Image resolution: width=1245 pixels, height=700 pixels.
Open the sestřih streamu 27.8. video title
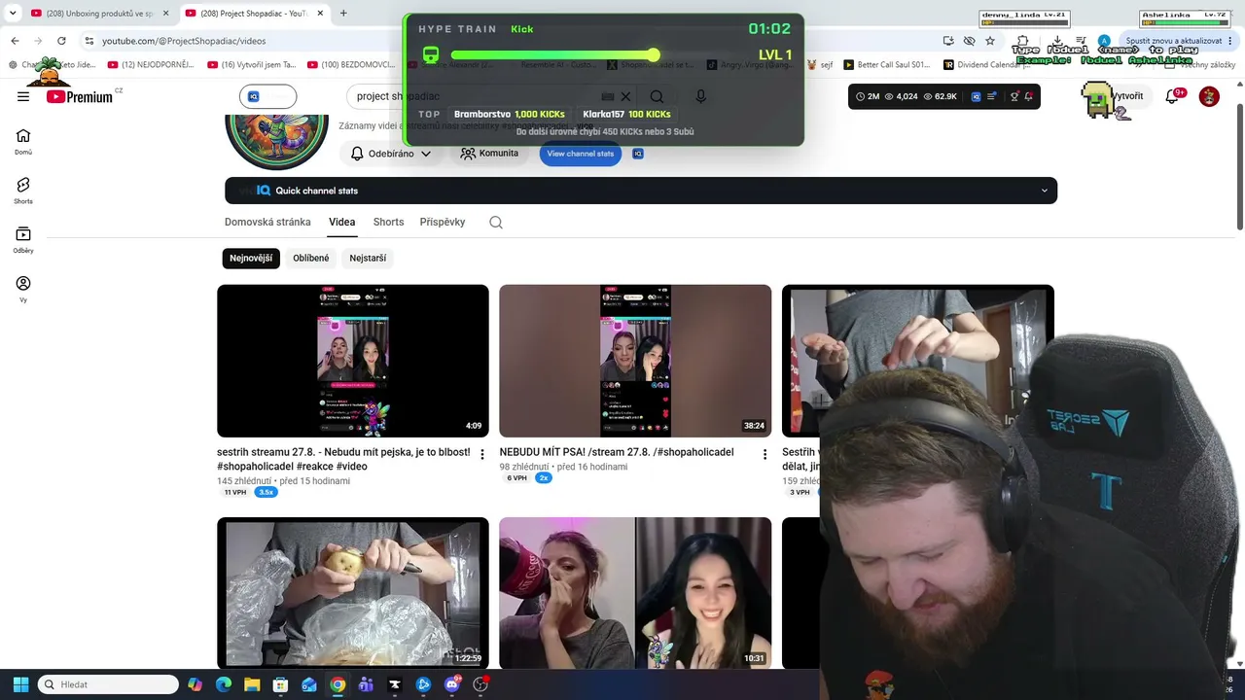(343, 459)
